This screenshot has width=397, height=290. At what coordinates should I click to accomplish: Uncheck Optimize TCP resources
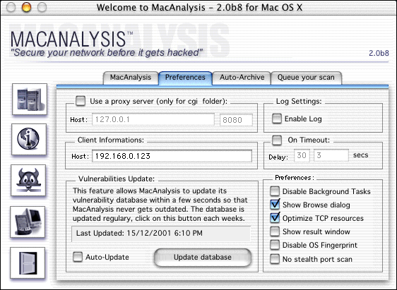click(275, 218)
